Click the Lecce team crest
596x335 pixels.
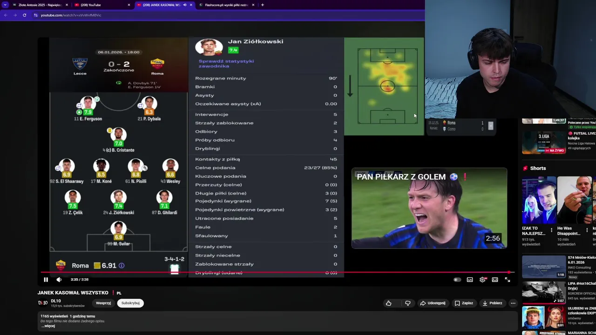click(x=80, y=64)
